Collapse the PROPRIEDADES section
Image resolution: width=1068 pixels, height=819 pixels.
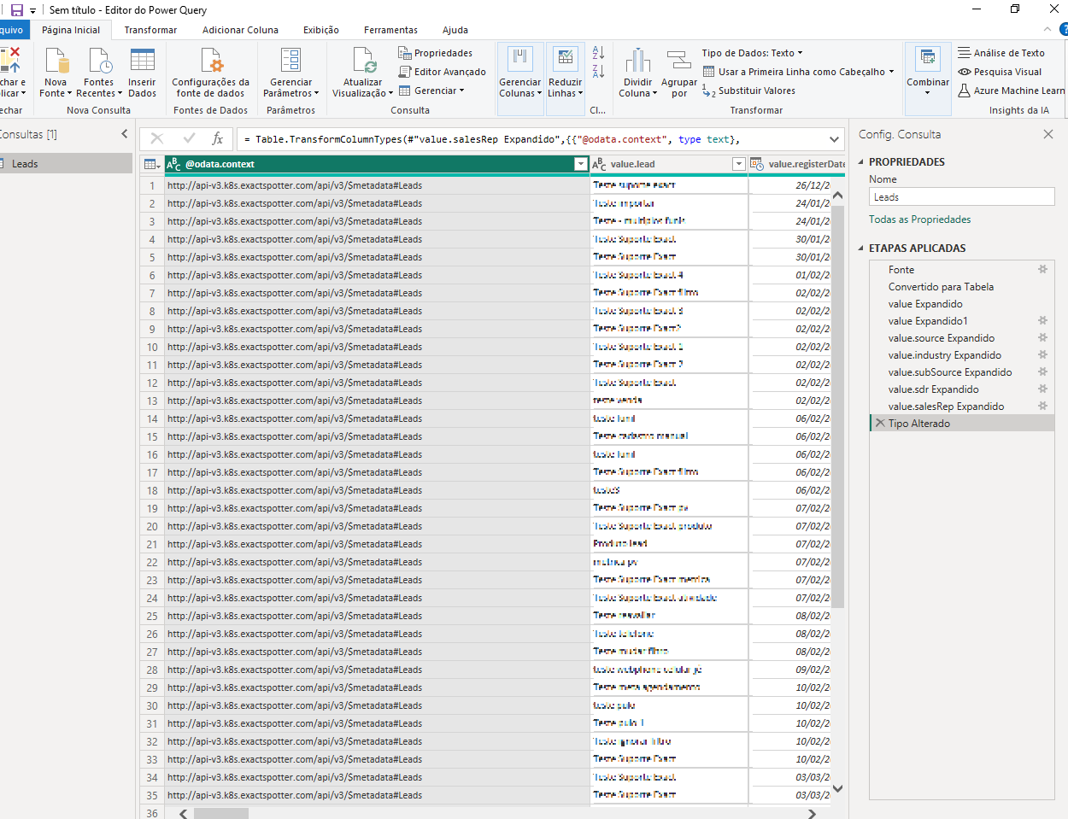coord(861,161)
